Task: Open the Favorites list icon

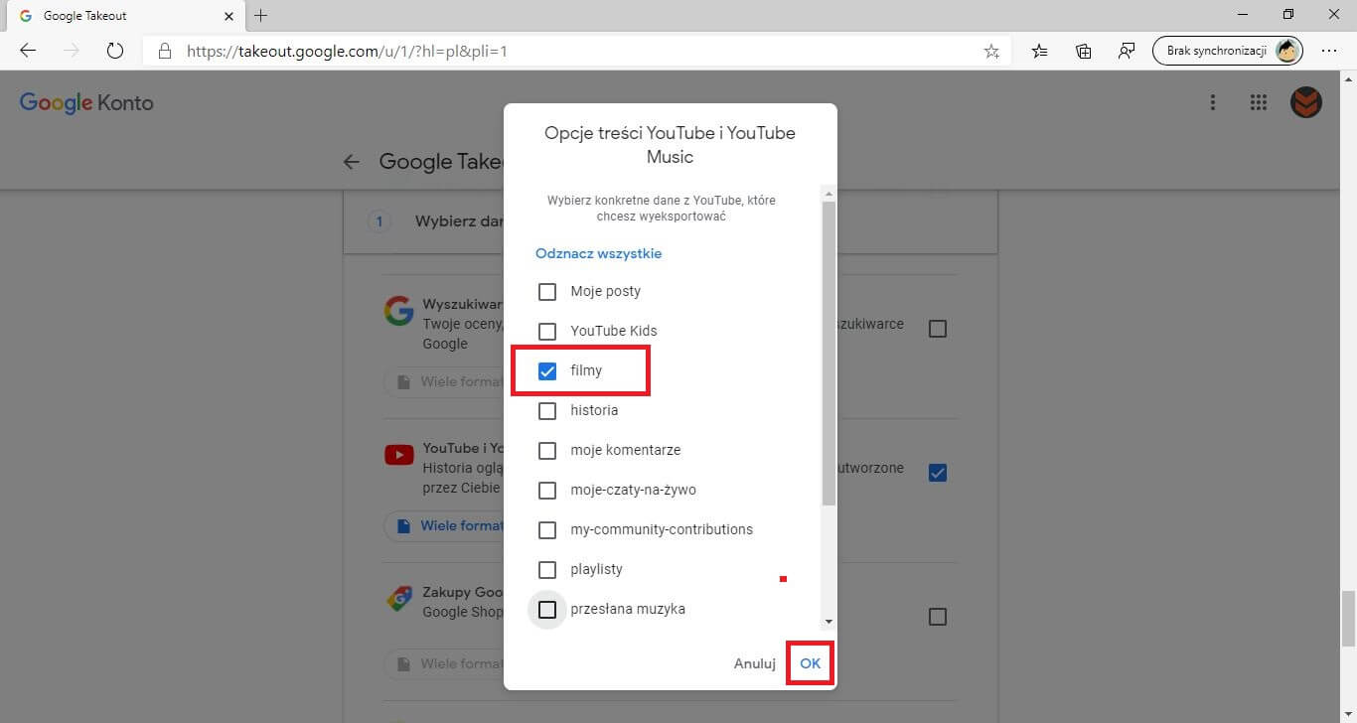Action: 1040,51
